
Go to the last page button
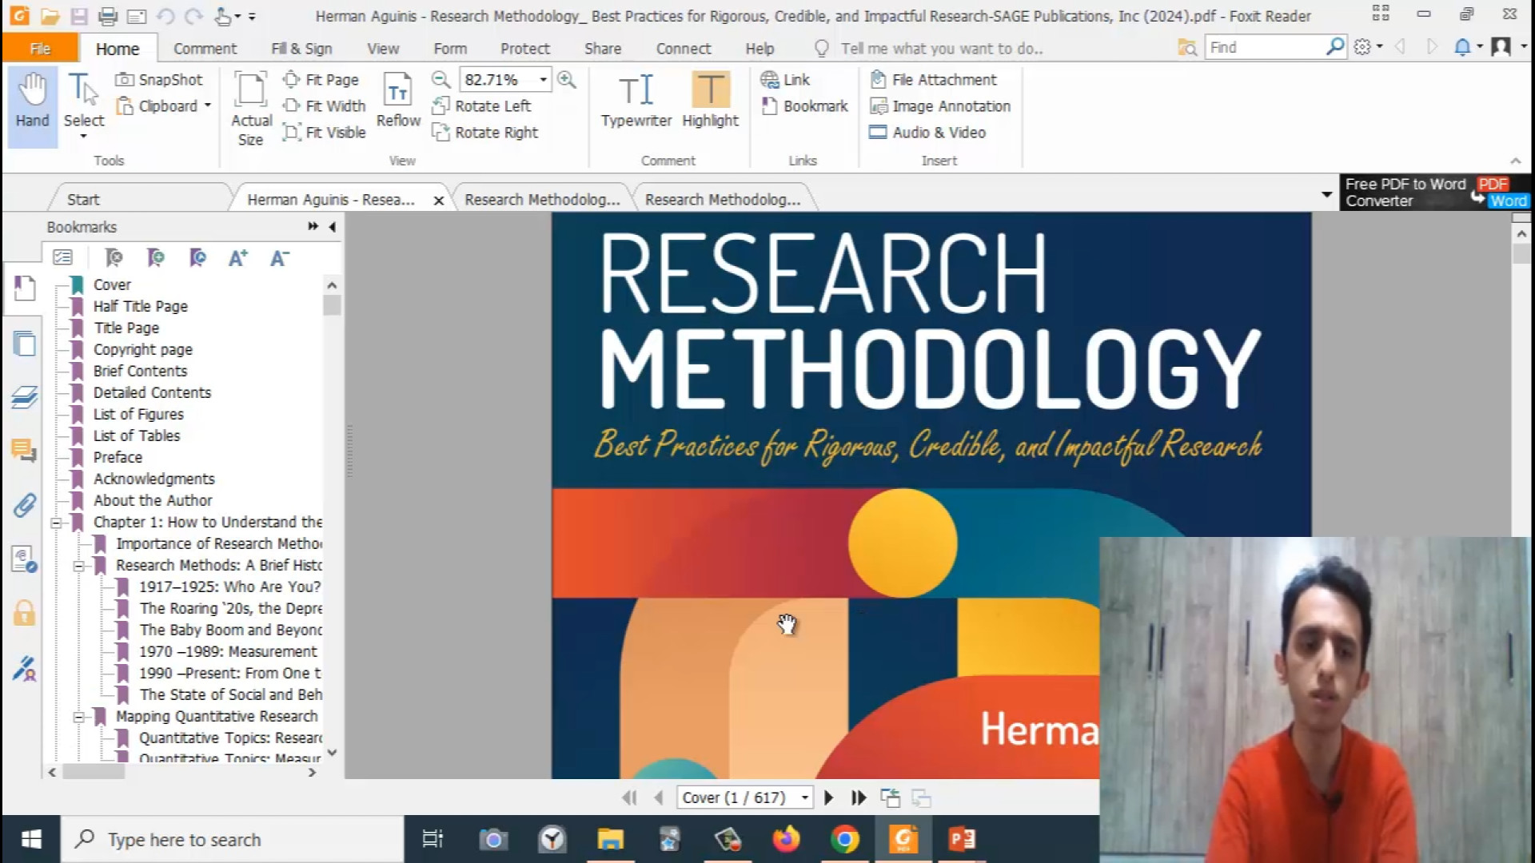click(858, 797)
